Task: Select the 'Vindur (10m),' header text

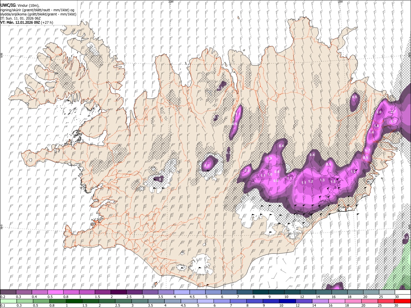Action: (x=28, y=5)
